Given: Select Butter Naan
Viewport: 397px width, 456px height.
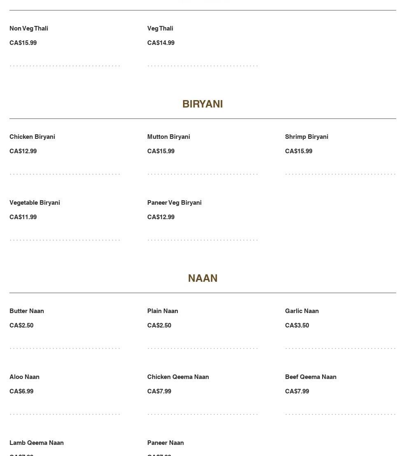Looking at the screenshot, I should click(x=27, y=311).
